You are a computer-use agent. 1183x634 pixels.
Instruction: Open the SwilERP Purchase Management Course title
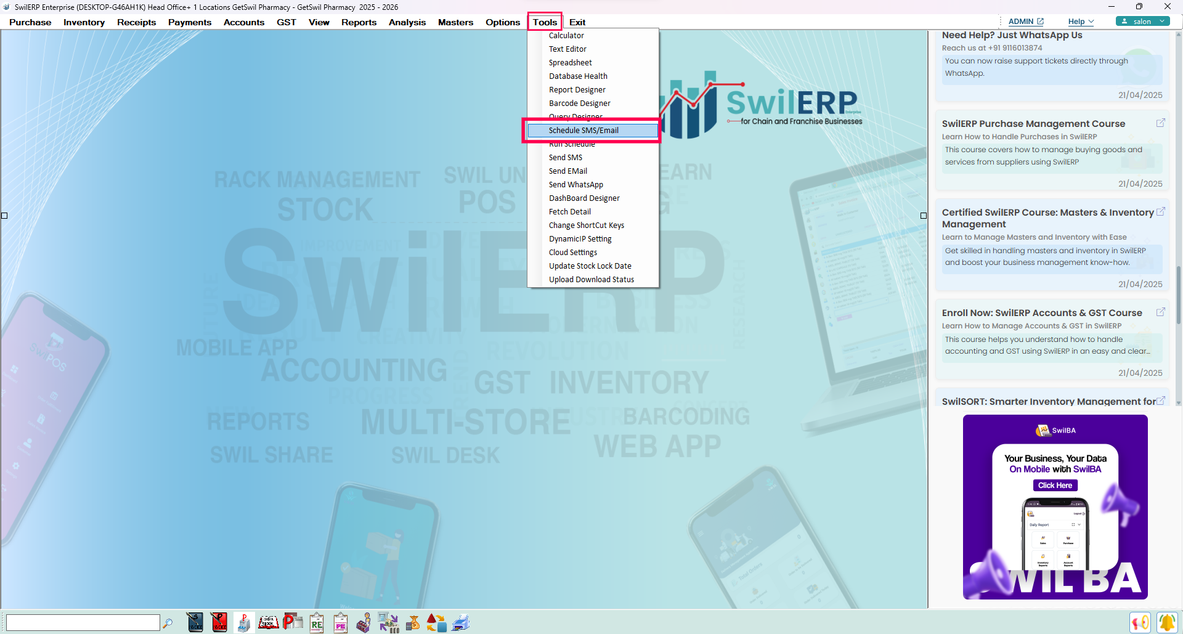[1033, 124]
